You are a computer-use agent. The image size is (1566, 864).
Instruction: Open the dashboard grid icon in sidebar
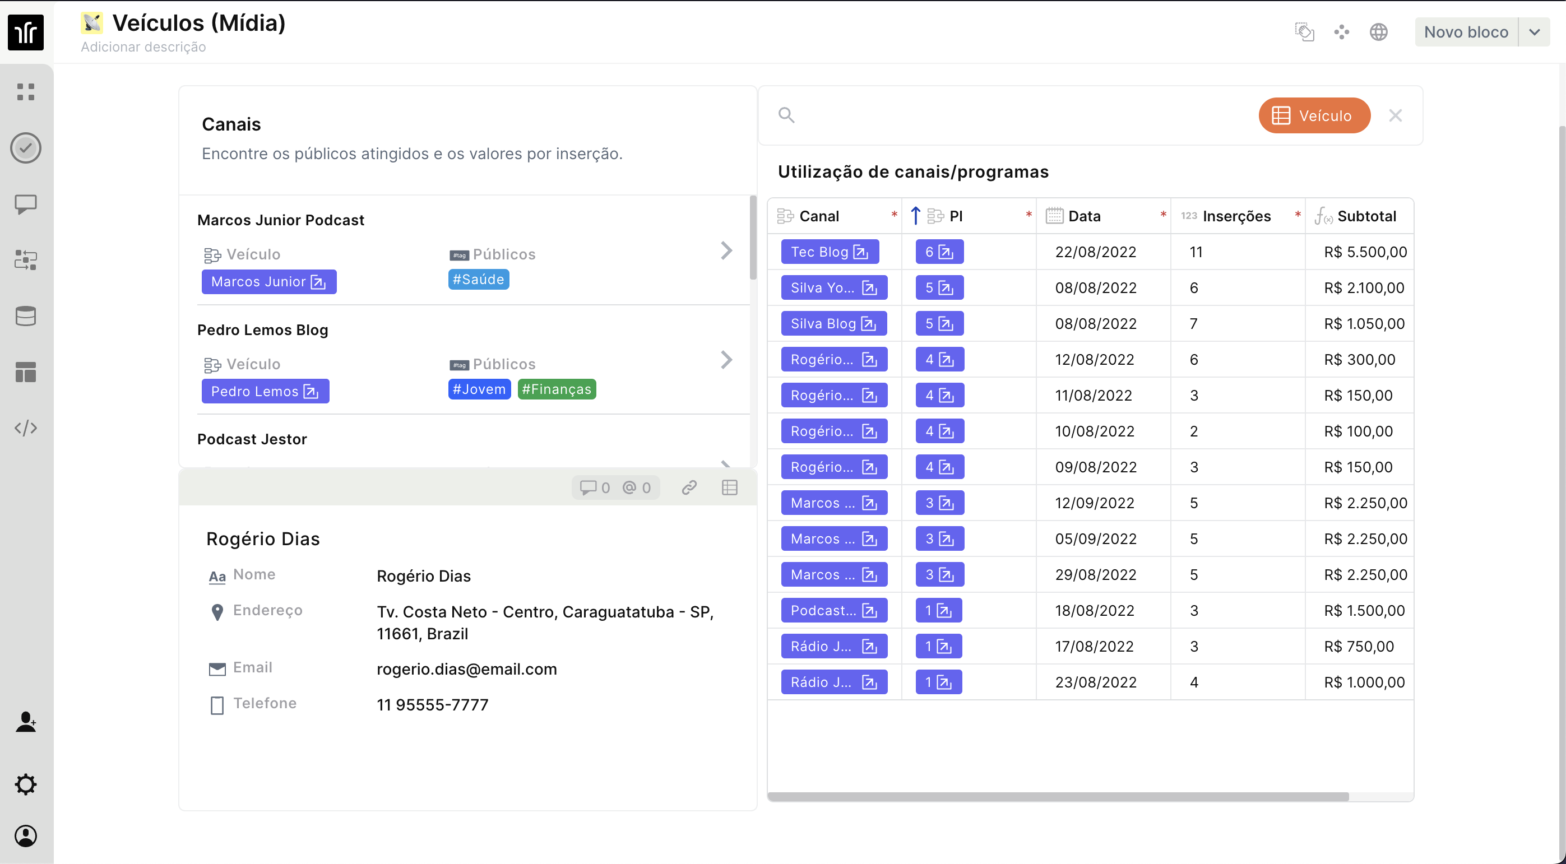pos(26,92)
